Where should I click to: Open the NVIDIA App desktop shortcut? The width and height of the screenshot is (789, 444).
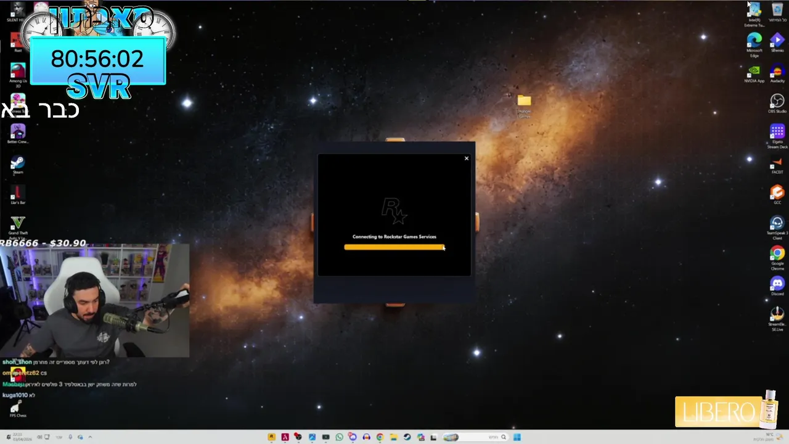[x=754, y=73]
